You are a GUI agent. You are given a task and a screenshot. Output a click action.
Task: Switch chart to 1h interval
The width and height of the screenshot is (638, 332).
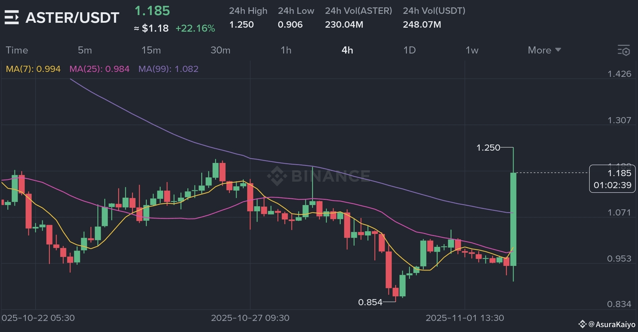[286, 50]
